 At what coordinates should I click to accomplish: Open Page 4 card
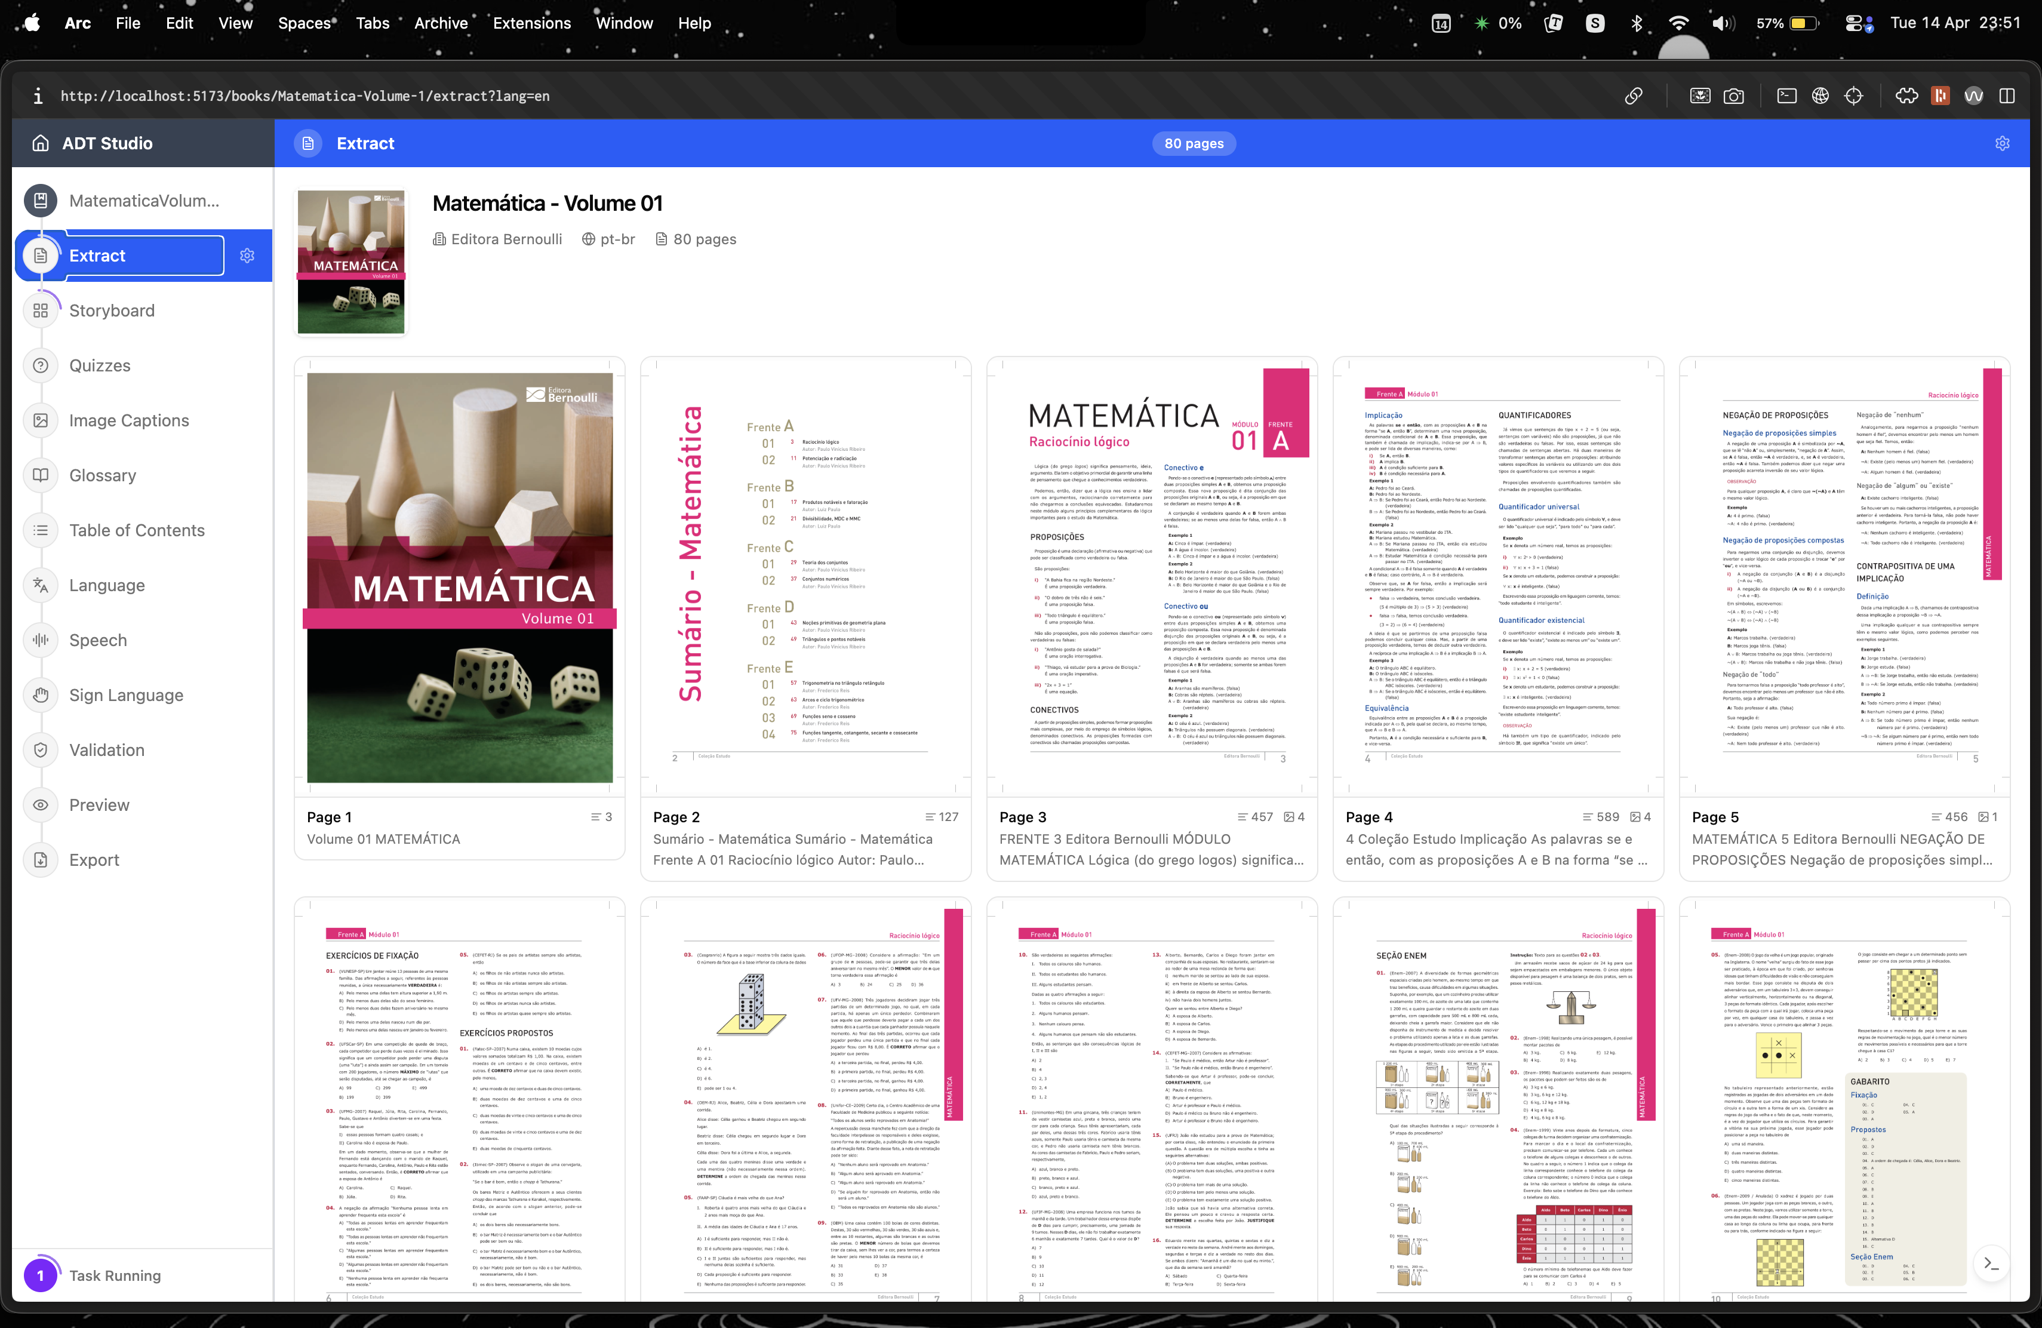pos(1498,619)
